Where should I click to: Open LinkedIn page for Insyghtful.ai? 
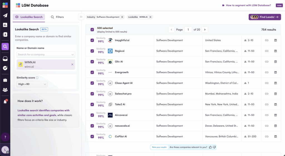(275, 40)
